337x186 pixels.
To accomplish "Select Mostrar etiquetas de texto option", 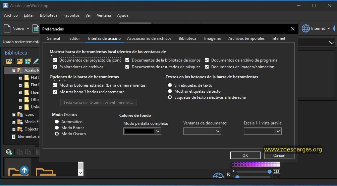I will [x=170, y=91].
